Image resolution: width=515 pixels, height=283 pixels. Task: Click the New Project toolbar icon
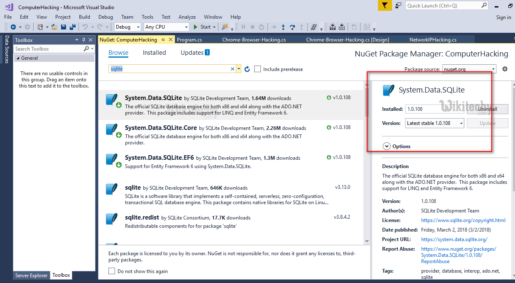tap(40, 27)
